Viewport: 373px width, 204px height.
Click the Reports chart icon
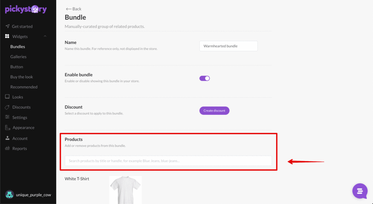point(7,148)
